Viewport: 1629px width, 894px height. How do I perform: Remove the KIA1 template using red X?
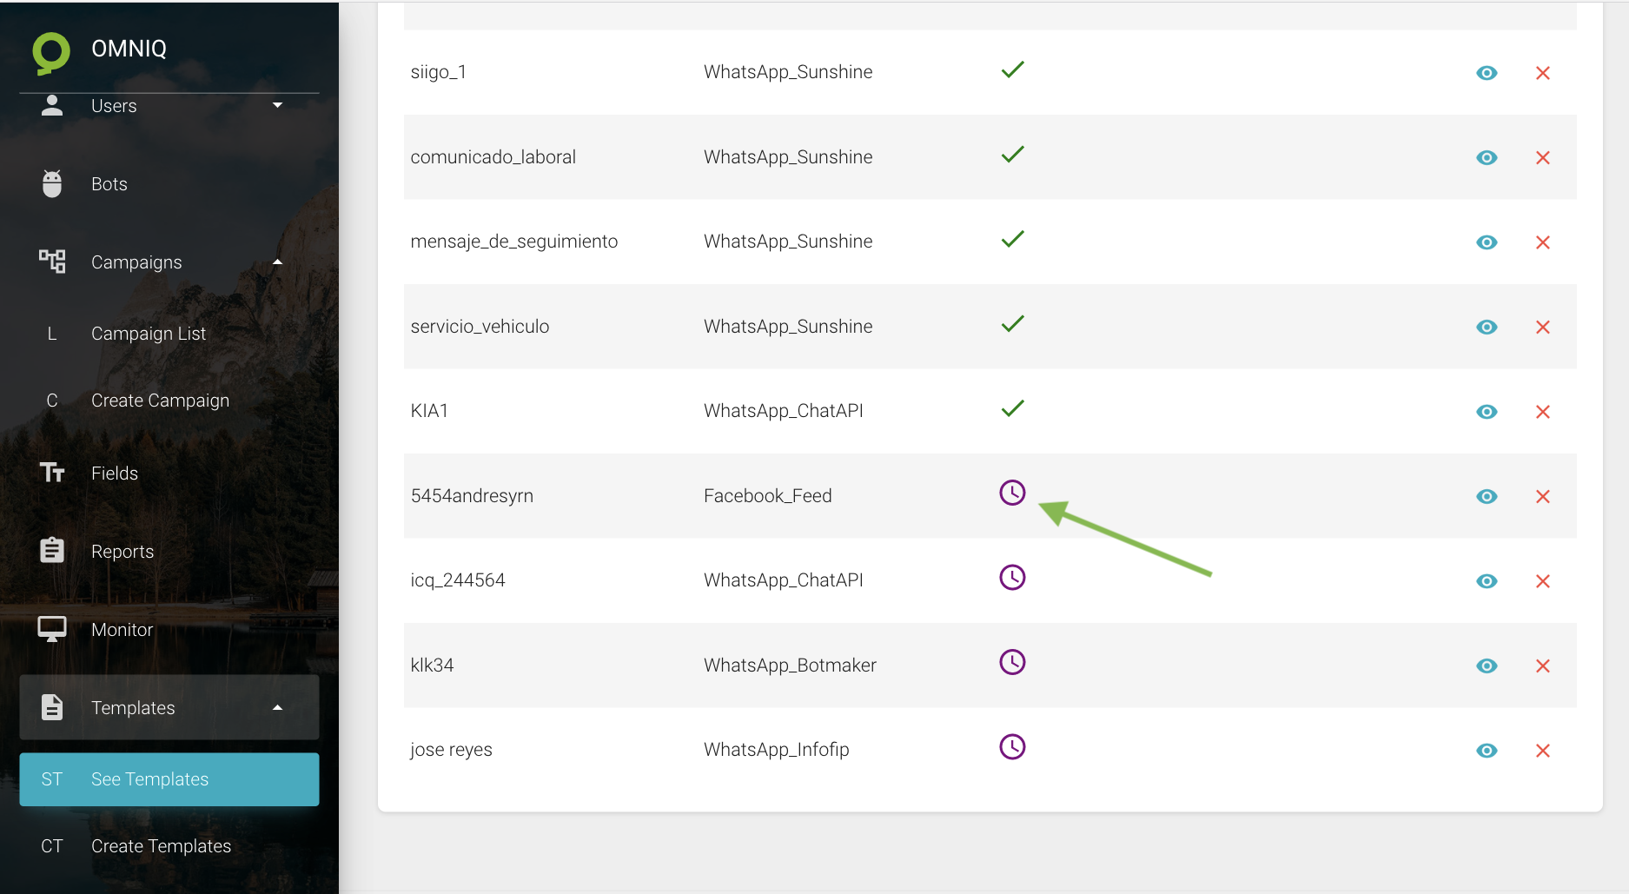(x=1542, y=412)
